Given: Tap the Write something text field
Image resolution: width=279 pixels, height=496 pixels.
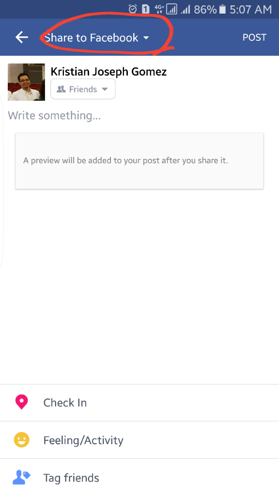Looking at the screenshot, I should 139,115.
